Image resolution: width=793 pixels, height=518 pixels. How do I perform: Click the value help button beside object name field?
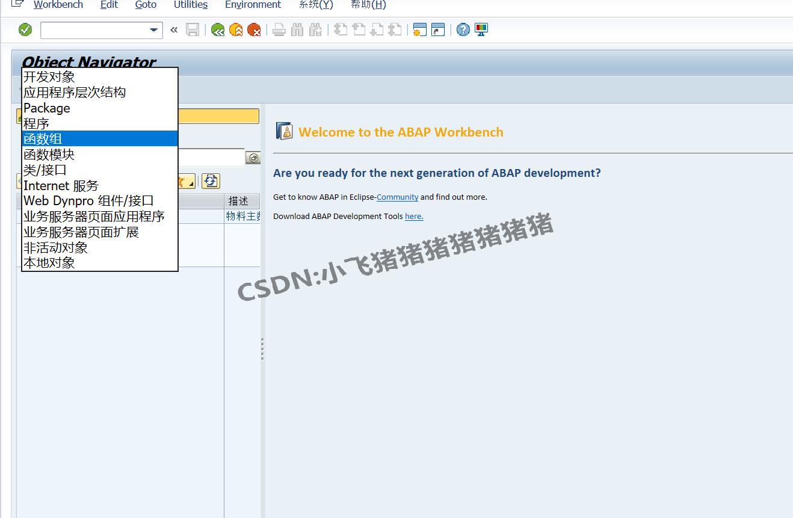[x=253, y=158]
